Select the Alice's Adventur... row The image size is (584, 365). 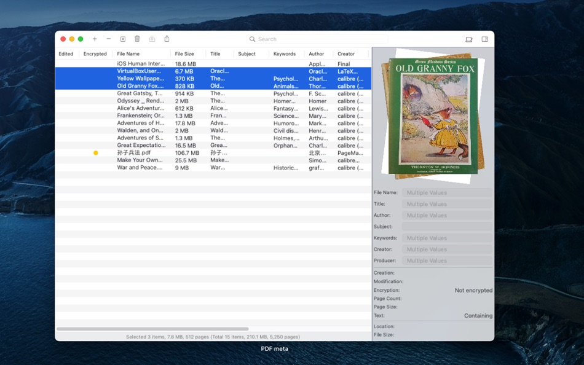213,108
